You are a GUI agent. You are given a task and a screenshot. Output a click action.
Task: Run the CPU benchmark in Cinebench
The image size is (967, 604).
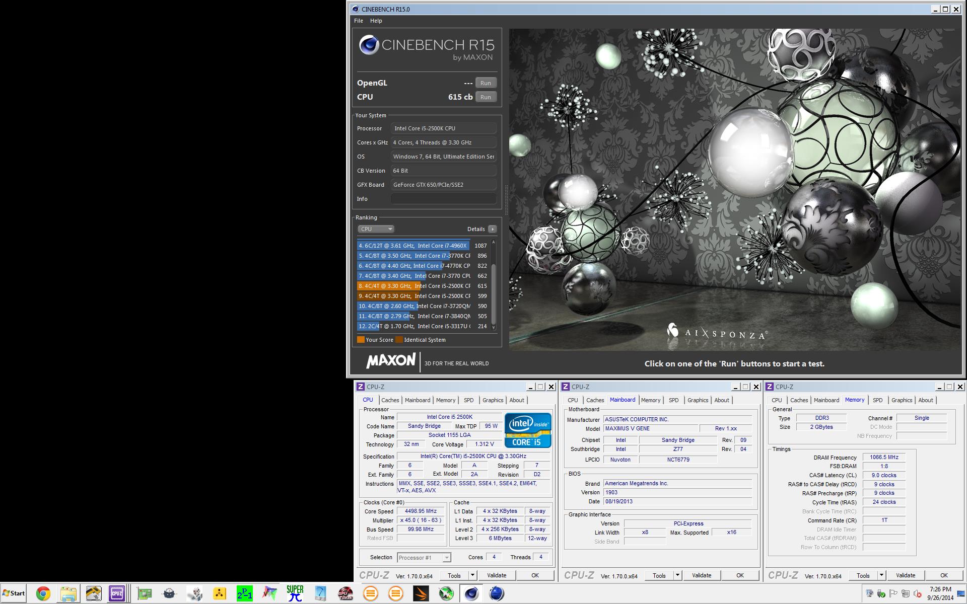[x=486, y=97]
